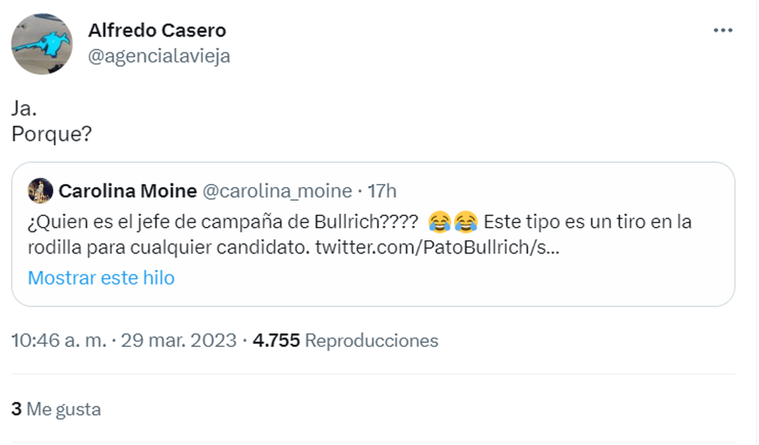Screen dimensions: 759x445
Task: Visit the @agencialavieja handle
Action: [x=159, y=56]
